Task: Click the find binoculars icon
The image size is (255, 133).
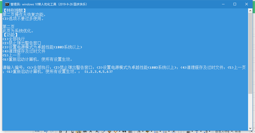Action: (124, 131)
